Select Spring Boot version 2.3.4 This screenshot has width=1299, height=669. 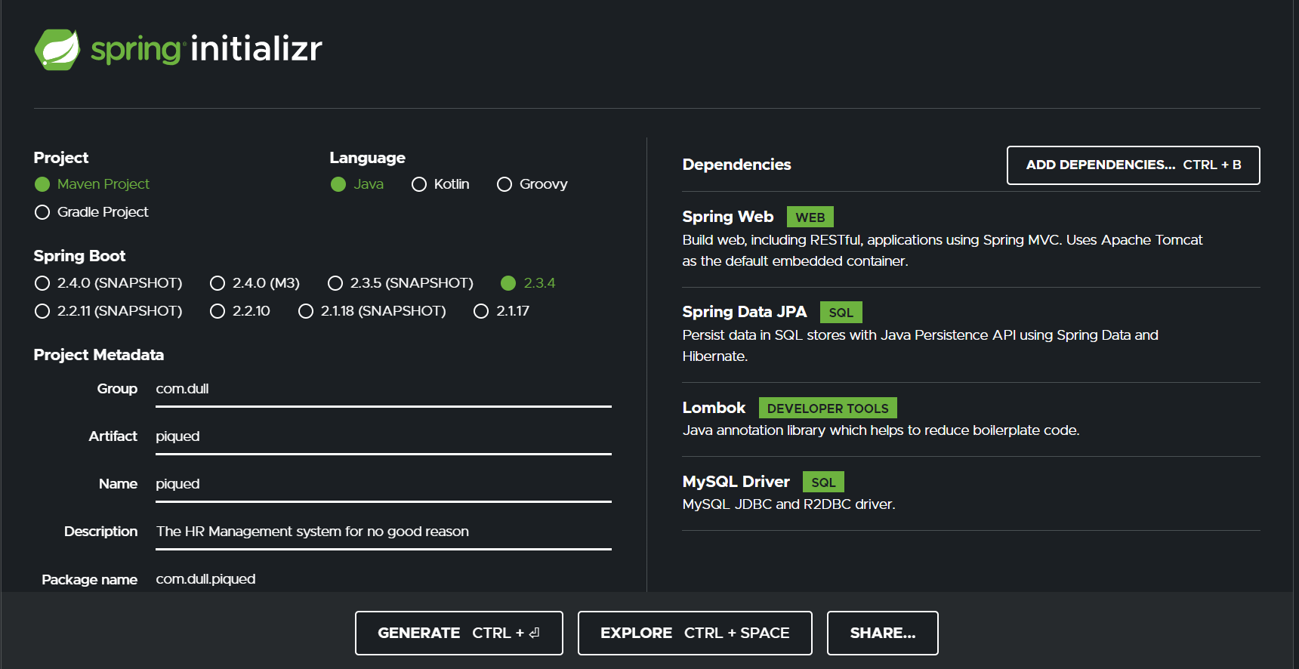pos(508,283)
